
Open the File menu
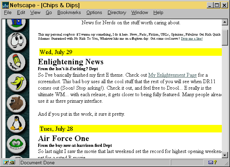pos(8,13)
